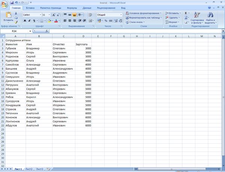Image resolution: width=225 pixels, height=172 pixels.
Task: Click Форматировать как таблицу button
Action: pos(144,18)
